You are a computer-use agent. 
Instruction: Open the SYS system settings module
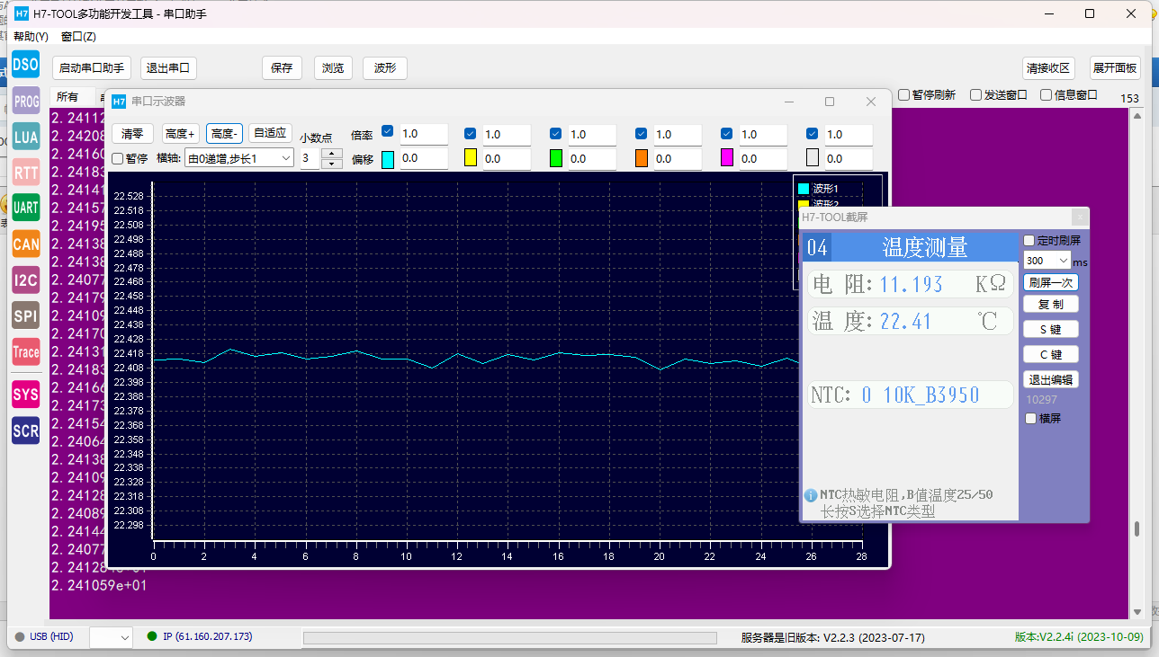(26, 395)
